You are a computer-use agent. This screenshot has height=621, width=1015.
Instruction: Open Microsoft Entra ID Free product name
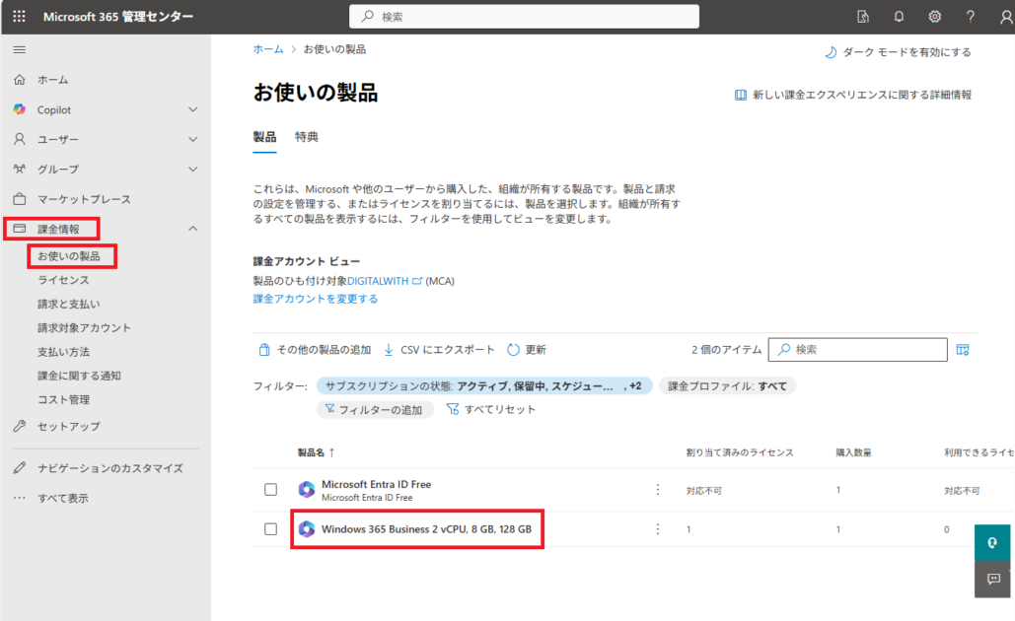(x=376, y=484)
